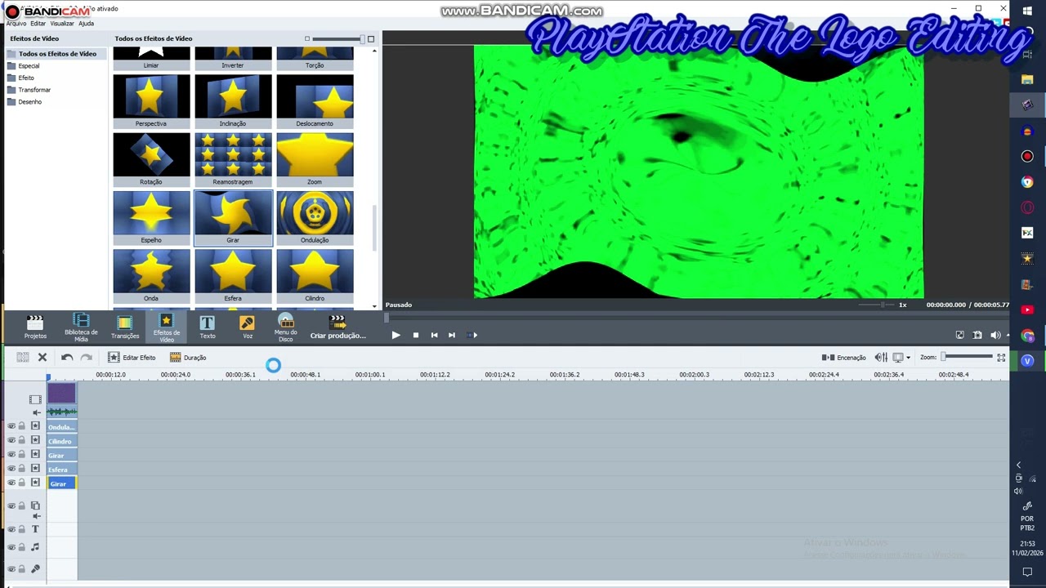Select the Especial effects folder
This screenshot has width=1046, height=588.
coord(24,66)
